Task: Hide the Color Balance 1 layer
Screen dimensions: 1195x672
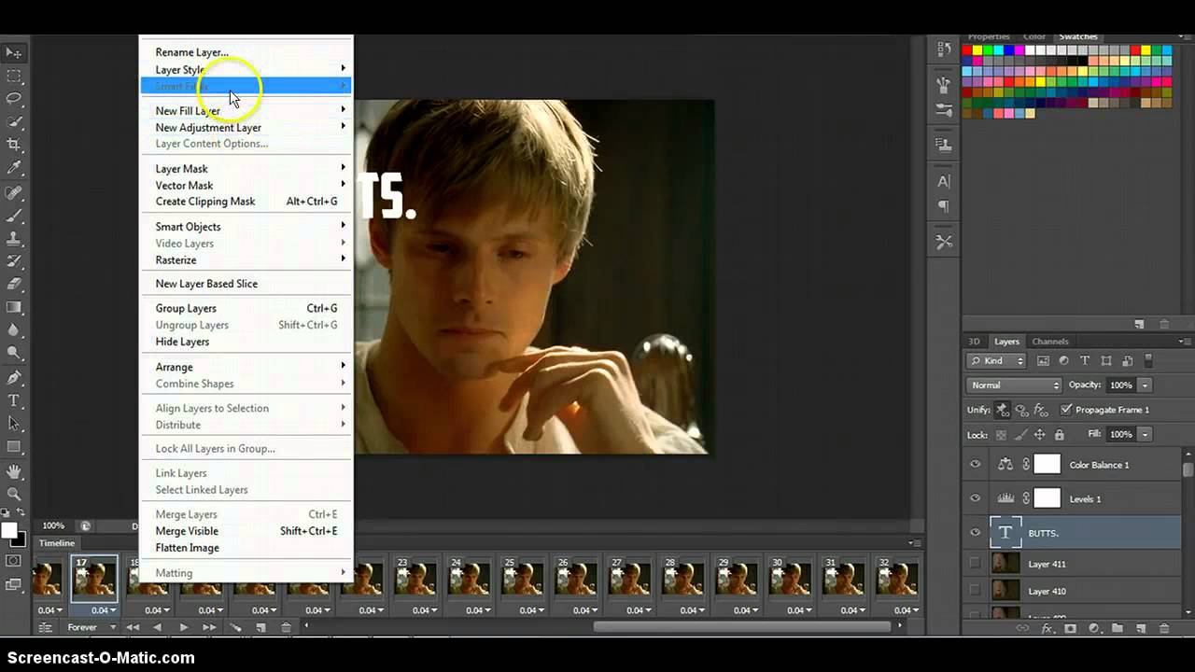Action: click(976, 465)
